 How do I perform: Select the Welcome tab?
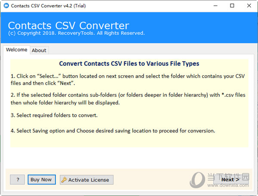17,50
